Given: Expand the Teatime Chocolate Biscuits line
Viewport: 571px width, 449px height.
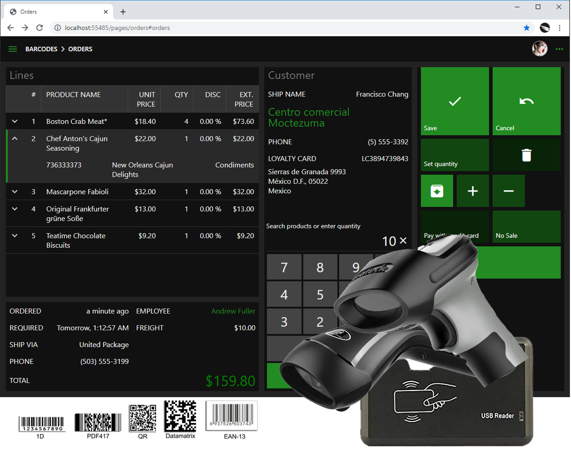Looking at the screenshot, I should point(15,236).
